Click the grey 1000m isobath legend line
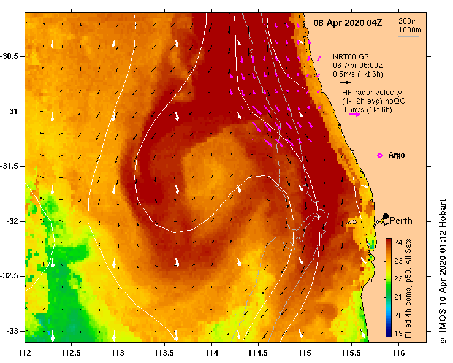Image resolution: width=453 pixels, height=363 pixels. 409,36
